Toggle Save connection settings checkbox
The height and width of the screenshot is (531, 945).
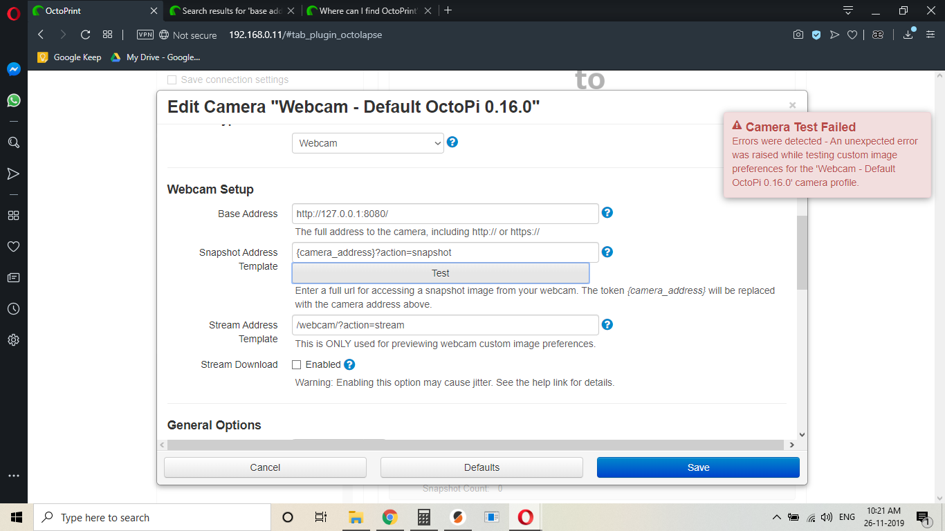click(172, 80)
